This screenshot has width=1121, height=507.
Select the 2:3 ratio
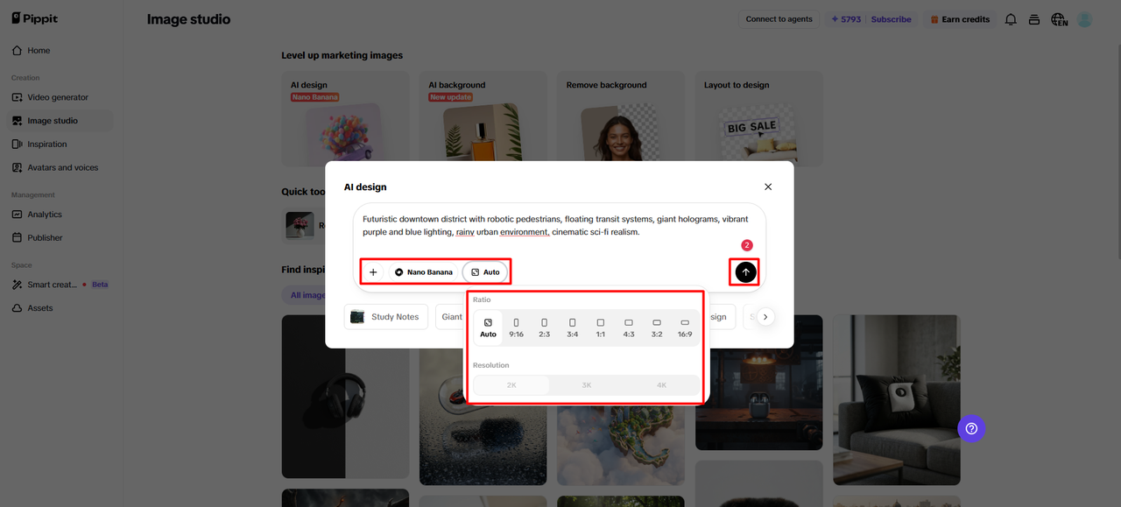tap(544, 327)
